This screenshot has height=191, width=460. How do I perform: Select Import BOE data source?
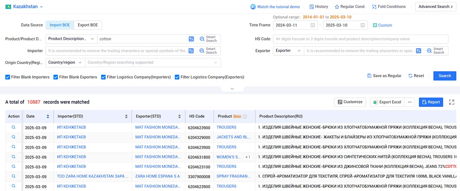(x=60, y=25)
